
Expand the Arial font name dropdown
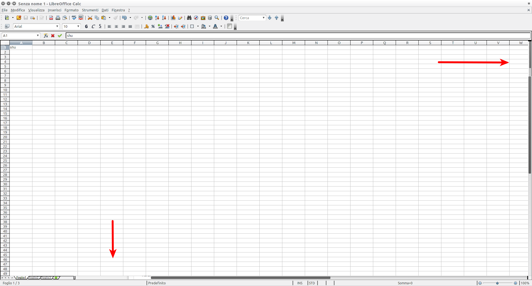point(57,26)
